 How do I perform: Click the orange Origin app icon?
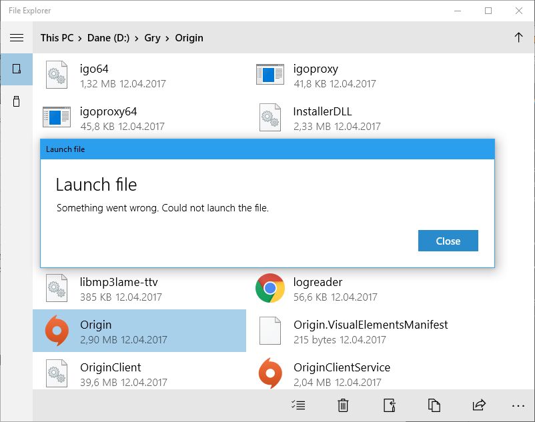coord(57,331)
